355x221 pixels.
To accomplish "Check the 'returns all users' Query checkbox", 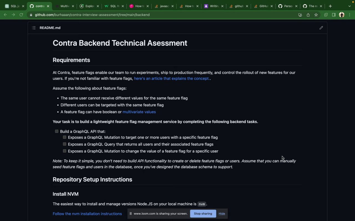I will [65, 144].
